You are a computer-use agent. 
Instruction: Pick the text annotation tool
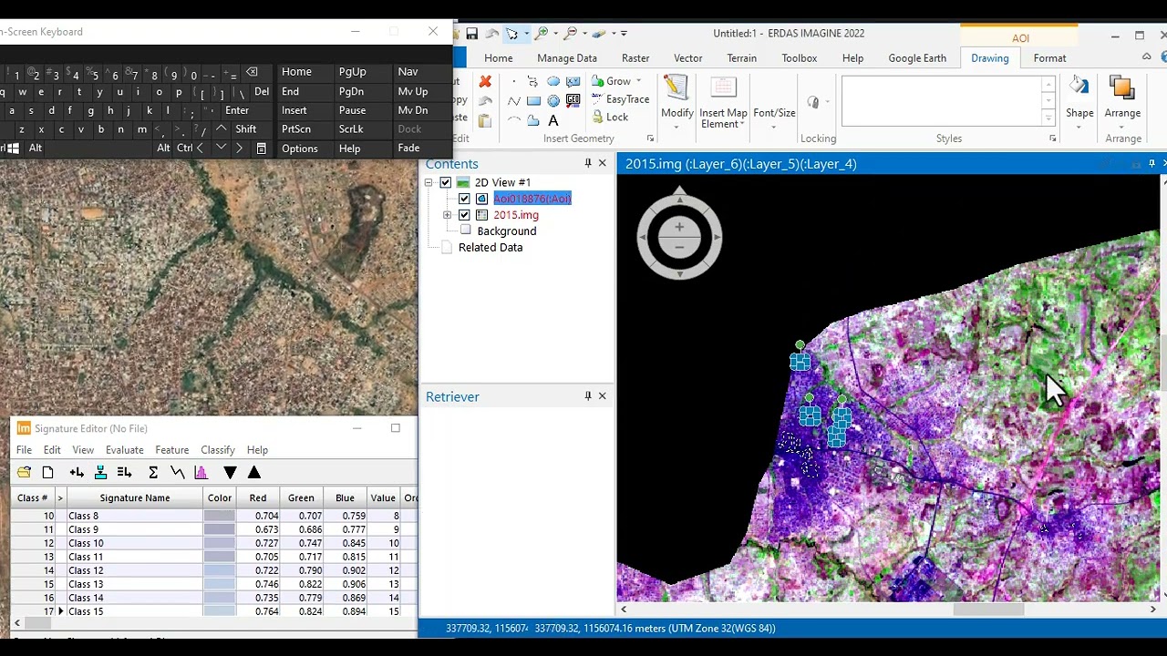coord(553,120)
